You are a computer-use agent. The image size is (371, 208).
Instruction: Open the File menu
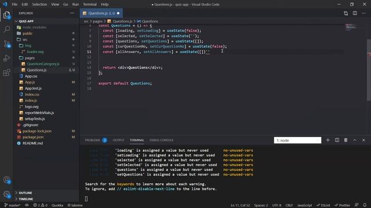pos(14,4)
